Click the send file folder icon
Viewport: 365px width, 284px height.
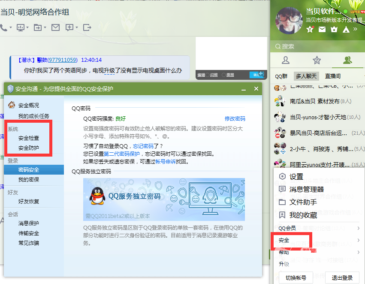(38, 28)
